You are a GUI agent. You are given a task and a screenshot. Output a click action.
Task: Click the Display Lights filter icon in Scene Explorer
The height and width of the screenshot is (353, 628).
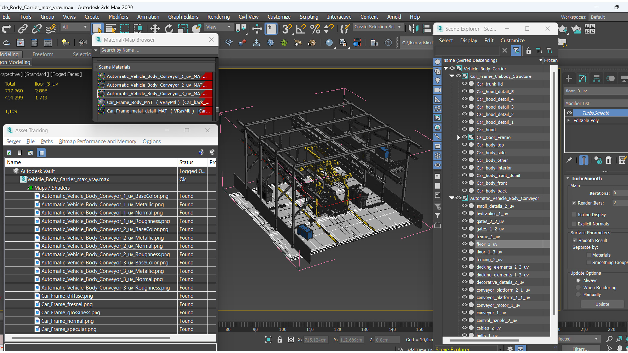[437, 80]
